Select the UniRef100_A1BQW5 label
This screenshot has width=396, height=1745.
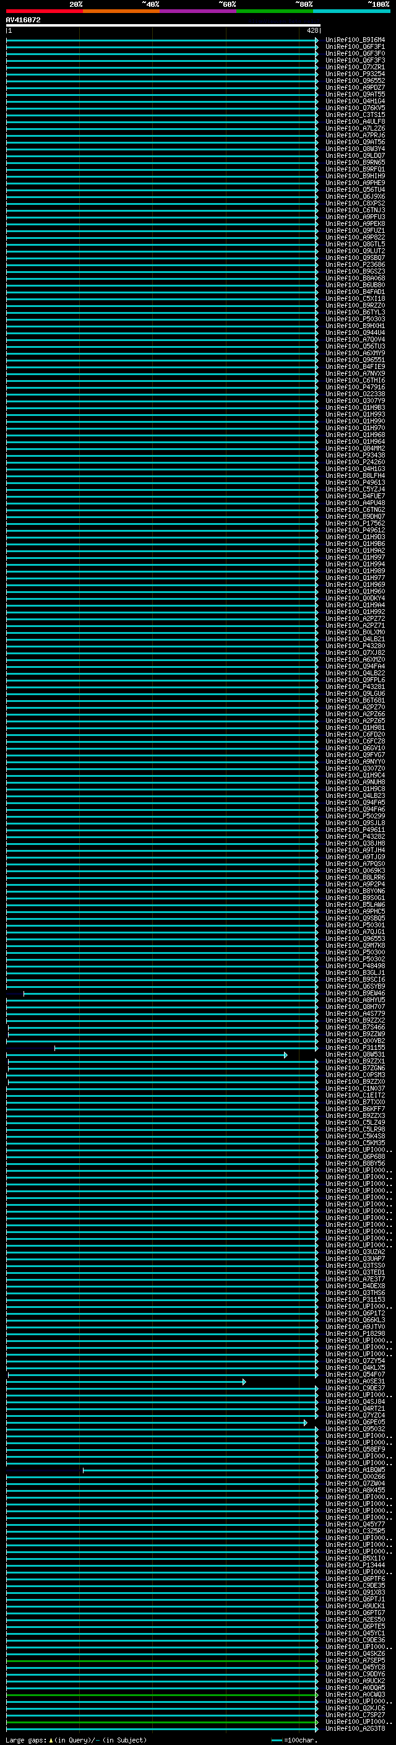(355, 1470)
